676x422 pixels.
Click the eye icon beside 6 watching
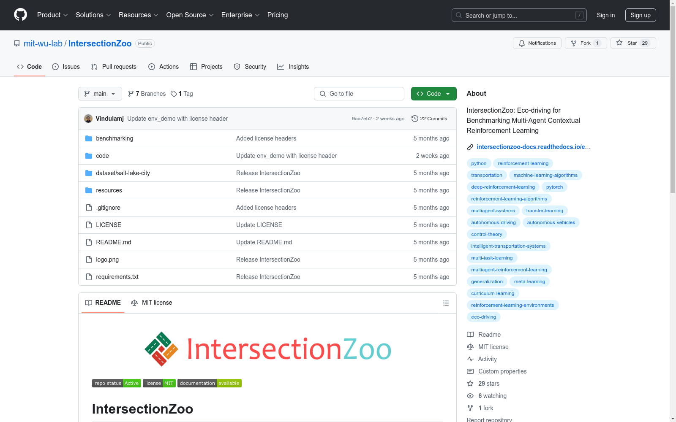470,396
